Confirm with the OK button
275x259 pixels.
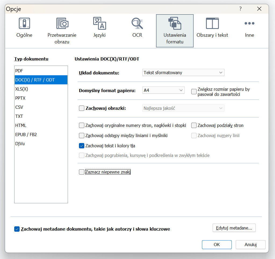coord(217,245)
